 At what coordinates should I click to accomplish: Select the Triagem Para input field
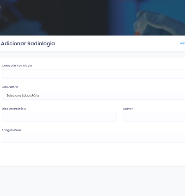click(93, 138)
